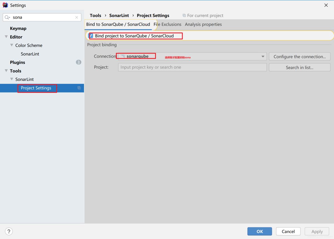Collapse the Editor tree node
Image resolution: width=334 pixels, height=239 pixels.
(x=6, y=37)
